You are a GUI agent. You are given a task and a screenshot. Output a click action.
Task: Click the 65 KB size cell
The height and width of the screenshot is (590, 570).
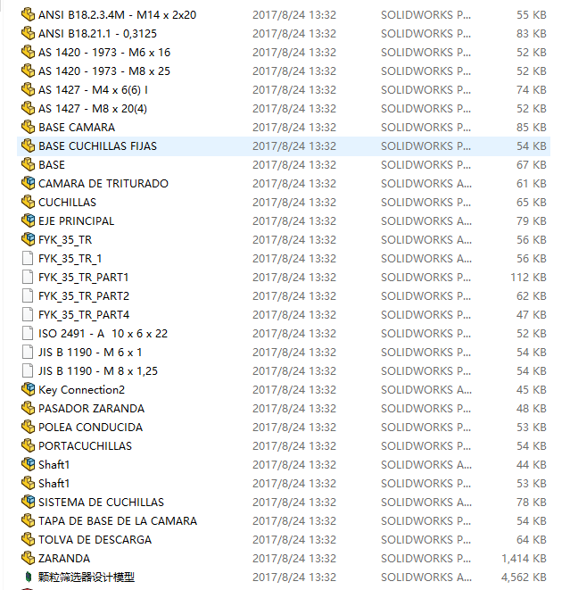532,202
